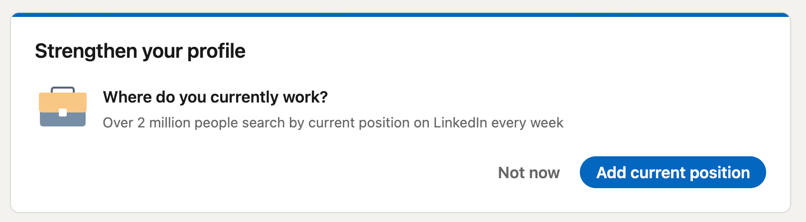Viewport: 806px width, 222px height.
Task: Click the word LinkedIn in the description
Action: pyautogui.click(x=460, y=122)
